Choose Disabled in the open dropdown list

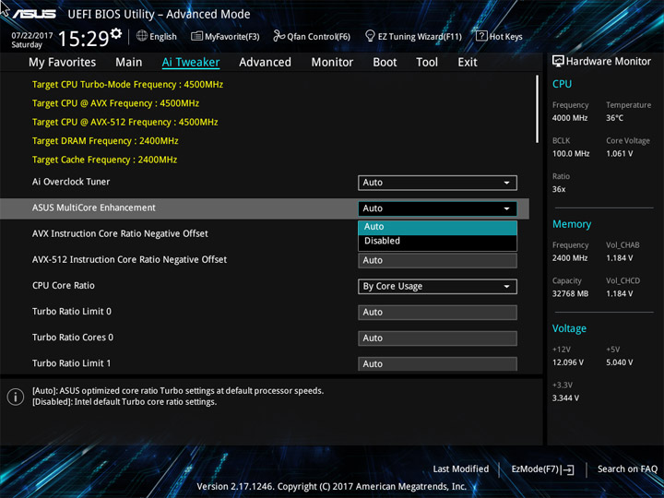click(437, 241)
